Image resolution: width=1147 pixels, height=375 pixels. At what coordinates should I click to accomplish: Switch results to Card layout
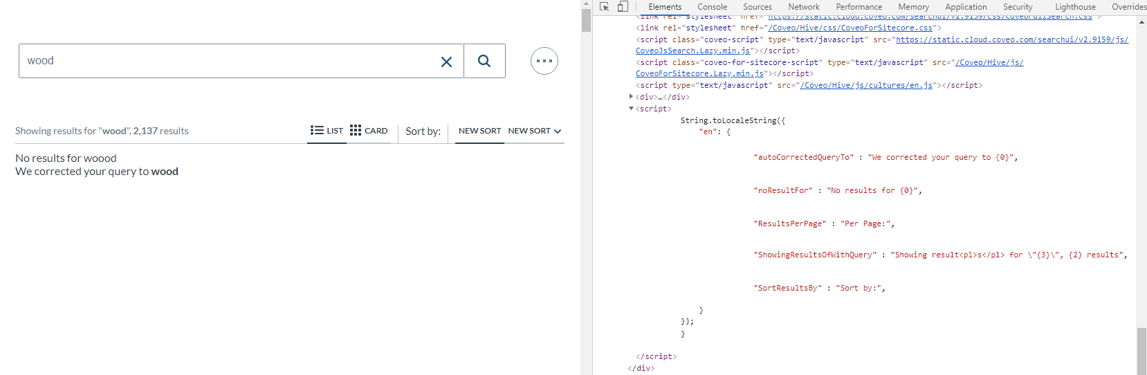point(369,130)
